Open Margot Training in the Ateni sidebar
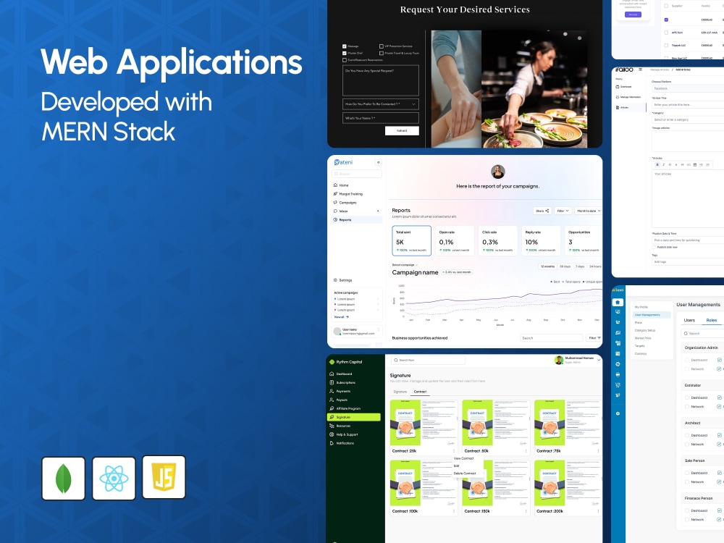The height and width of the screenshot is (543, 724). [348, 194]
